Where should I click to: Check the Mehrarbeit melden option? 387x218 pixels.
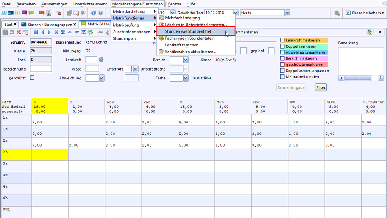(x=283, y=77)
